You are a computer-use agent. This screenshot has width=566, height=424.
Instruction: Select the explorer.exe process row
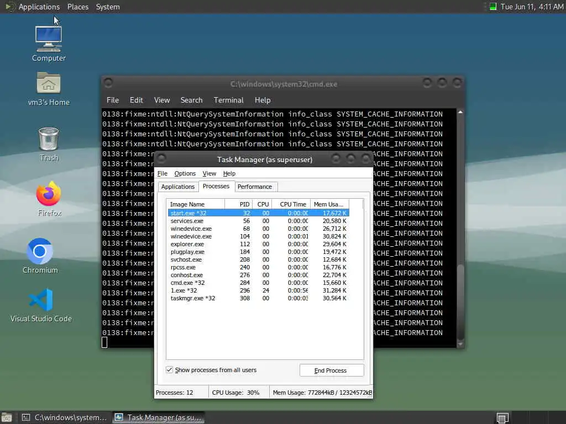pyautogui.click(x=258, y=244)
